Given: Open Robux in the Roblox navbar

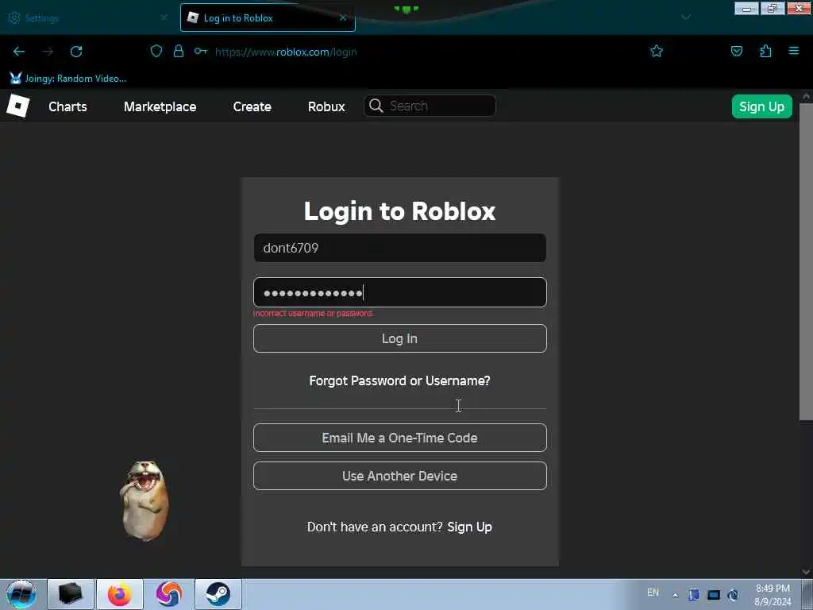Looking at the screenshot, I should [x=326, y=106].
